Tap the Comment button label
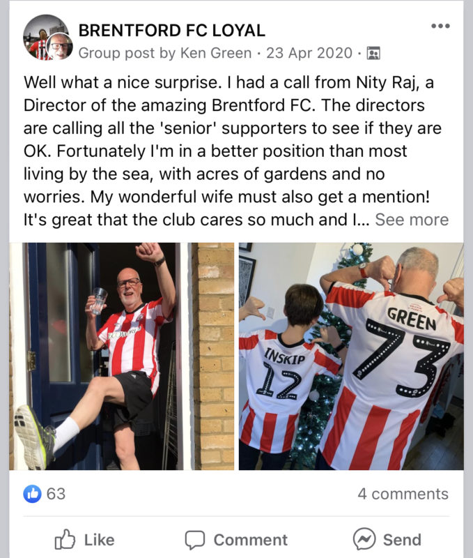Viewport: 473px width, 558px height. (251, 540)
